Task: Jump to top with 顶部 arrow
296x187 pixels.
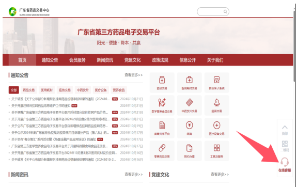Action: pyautogui.click(x=285, y=127)
